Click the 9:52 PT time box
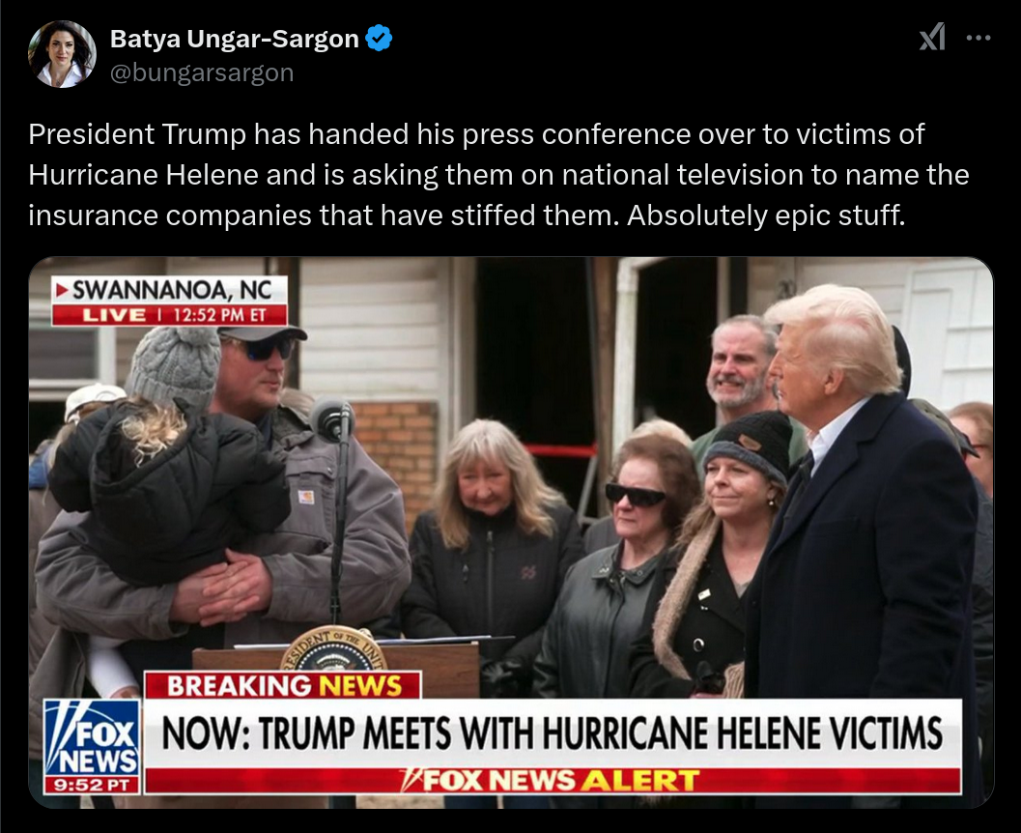This screenshot has height=833, width=1021. click(92, 784)
